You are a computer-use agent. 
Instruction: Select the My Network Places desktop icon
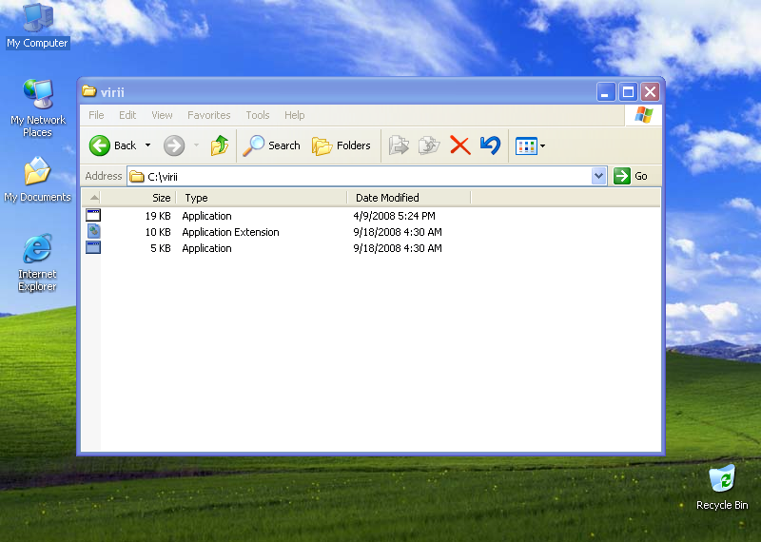point(37,108)
